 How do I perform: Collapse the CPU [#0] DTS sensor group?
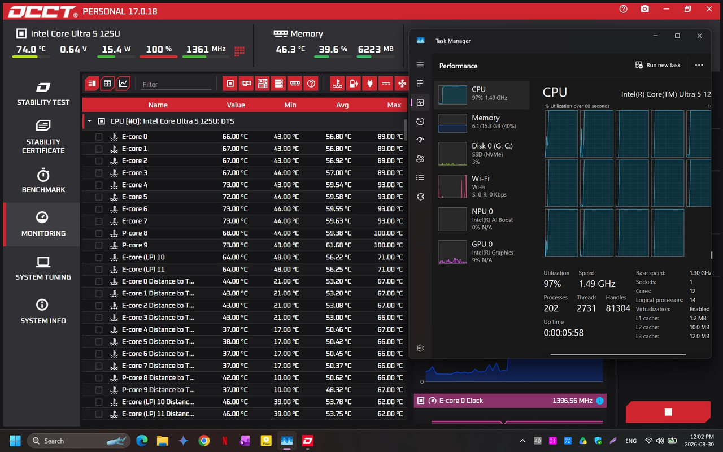point(89,121)
